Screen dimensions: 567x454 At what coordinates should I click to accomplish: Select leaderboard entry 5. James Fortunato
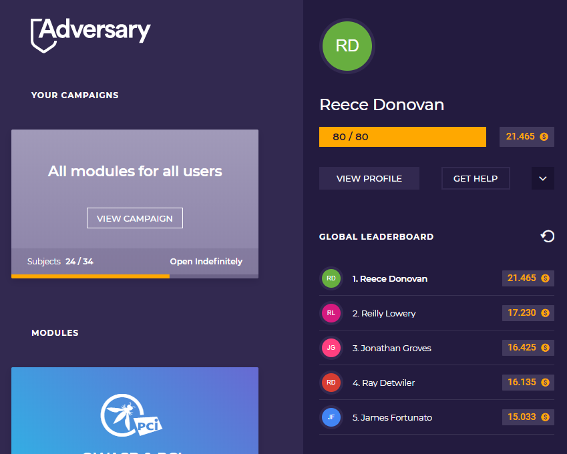(437, 417)
